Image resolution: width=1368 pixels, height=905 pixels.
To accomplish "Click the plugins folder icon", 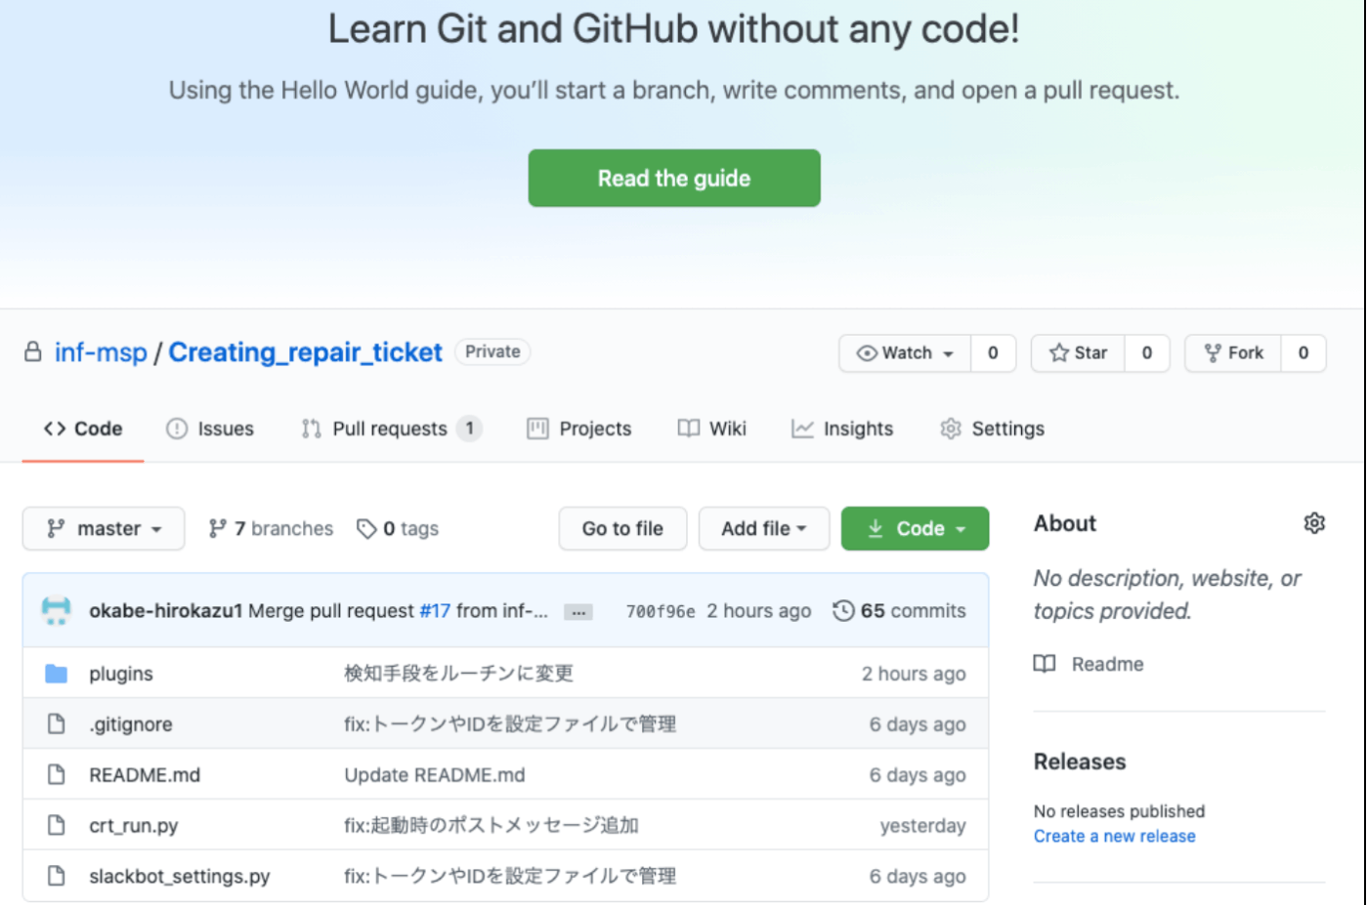I will coord(57,674).
